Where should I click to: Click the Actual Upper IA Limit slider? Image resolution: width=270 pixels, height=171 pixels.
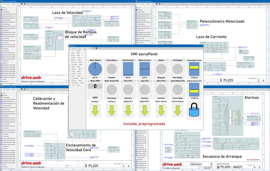click(194, 69)
